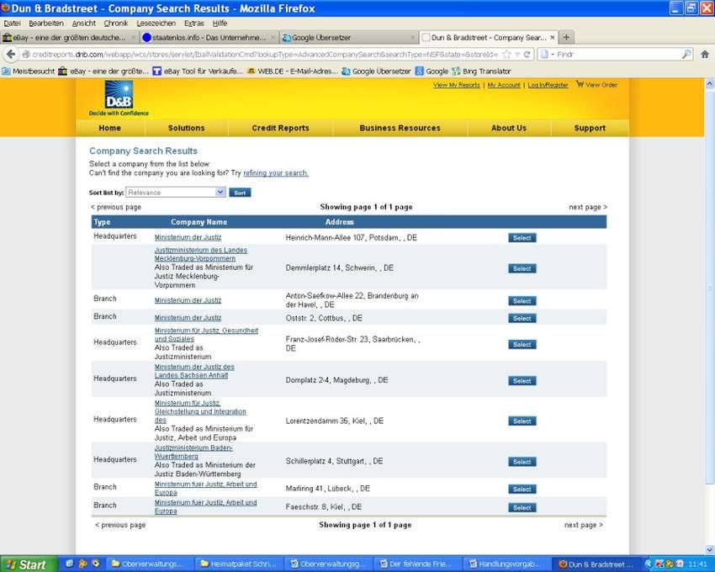The height and width of the screenshot is (572, 715).
Task: Click the My Account link
Action: pyautogui.click(x=504, y=85)
